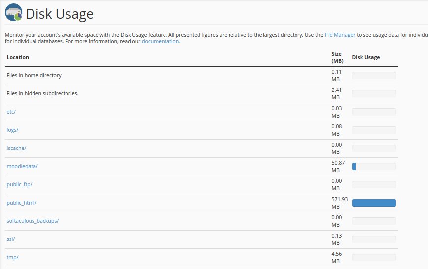This screenshot has width=428, height=269.
Task: Click the Files in home directory row
Action: tap(201, 76)
